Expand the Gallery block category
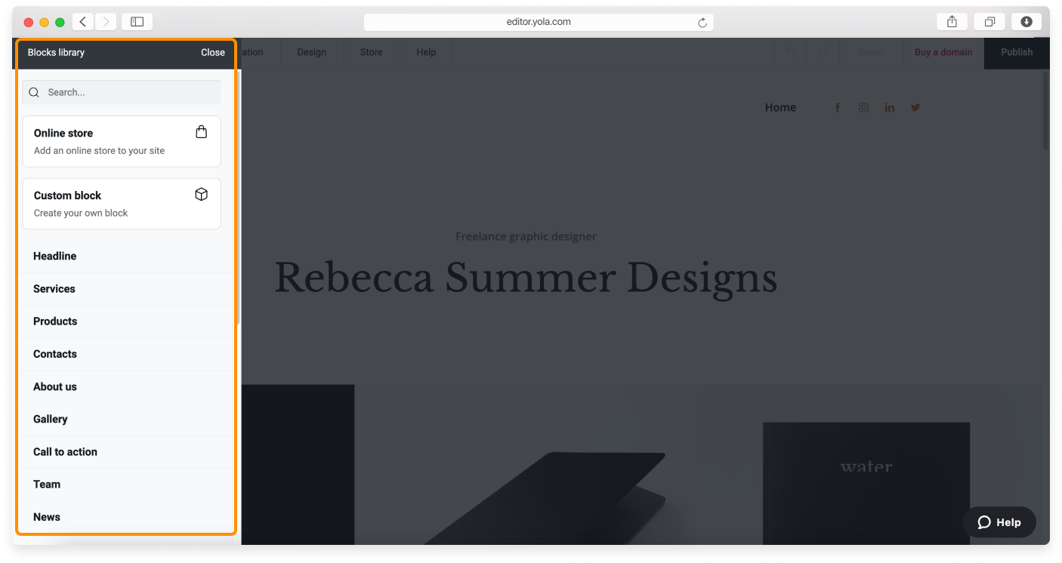Screen dimensions: 1062x563 tap(51, 420)
